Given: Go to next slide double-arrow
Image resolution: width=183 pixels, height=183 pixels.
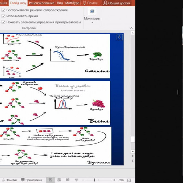Looking at the screenshot, I should click(x=133, y=161).
